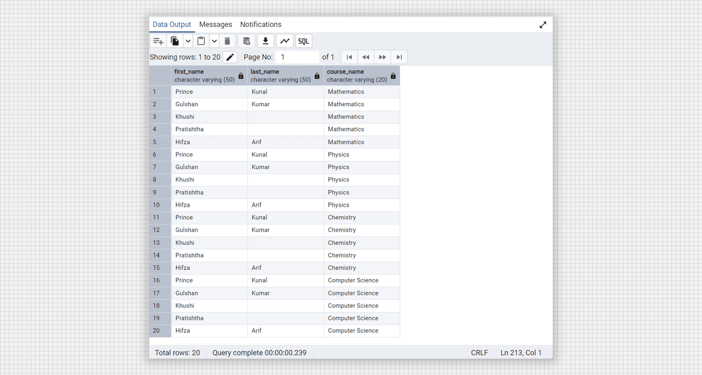
Task: Switch to the Data Output tab
Action: coord(172,25)
